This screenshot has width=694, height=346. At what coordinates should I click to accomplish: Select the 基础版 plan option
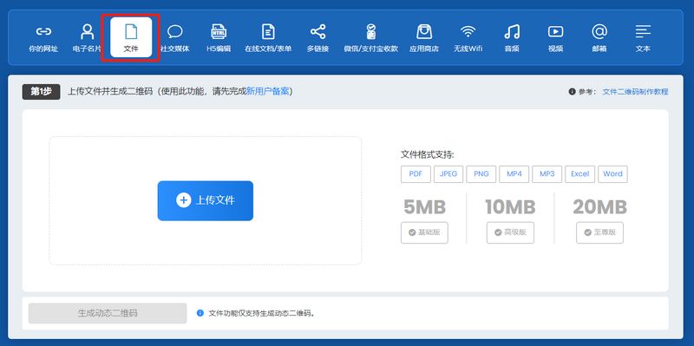point(424,232)
